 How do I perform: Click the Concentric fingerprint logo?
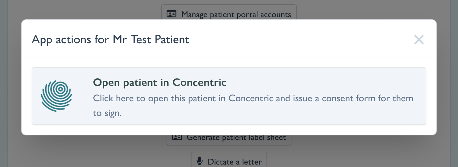pyautogui.click(x=57, y=95)
